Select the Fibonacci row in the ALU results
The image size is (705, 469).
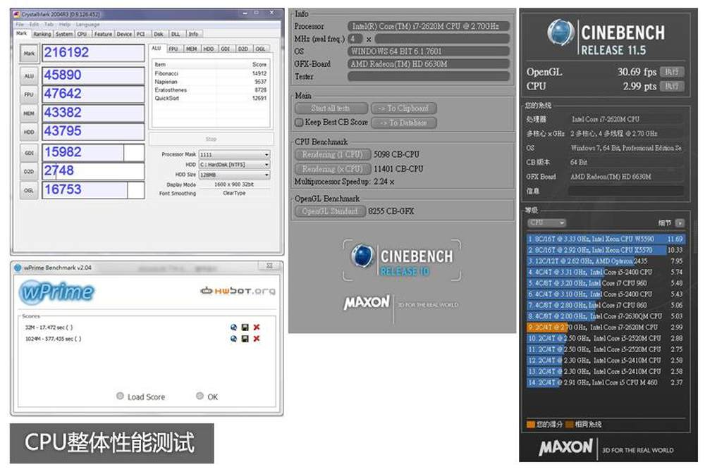click(x=211, y=73)
